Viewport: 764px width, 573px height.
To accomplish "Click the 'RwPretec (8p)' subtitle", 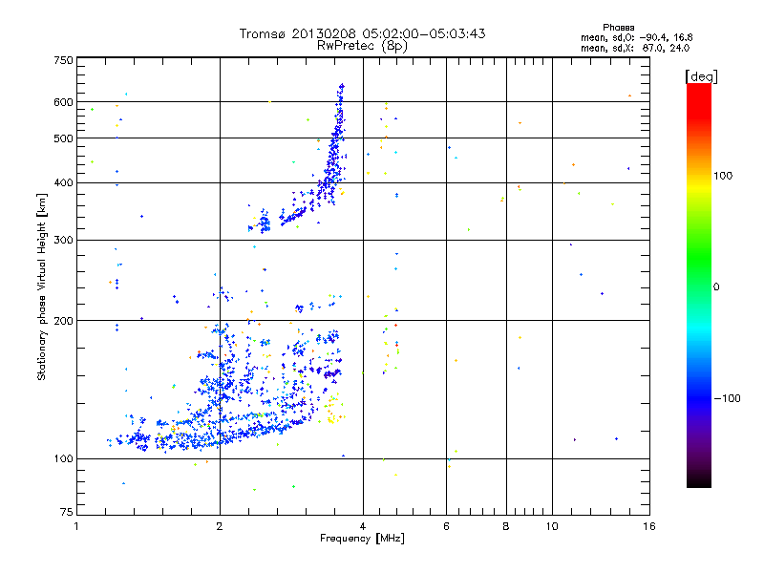I will 362,46.
